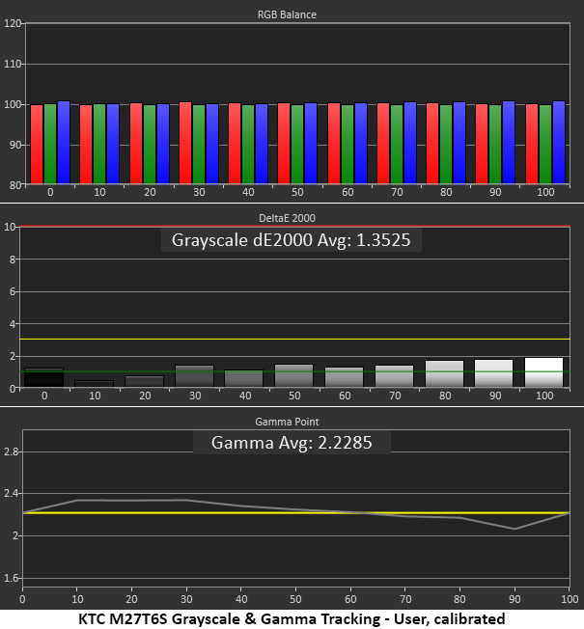Click the small DeltaE bar at 10
Screen dimensions: 584x629
coord(95,384)
